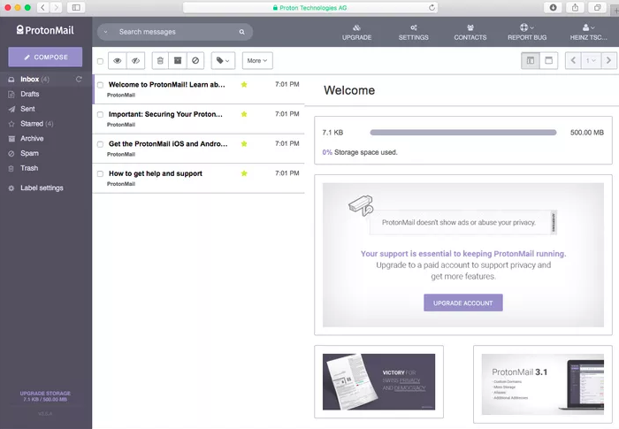This screenshot has height=429, width=619.
Task: Unstar the 'How to get help' message
Action: 244,173
